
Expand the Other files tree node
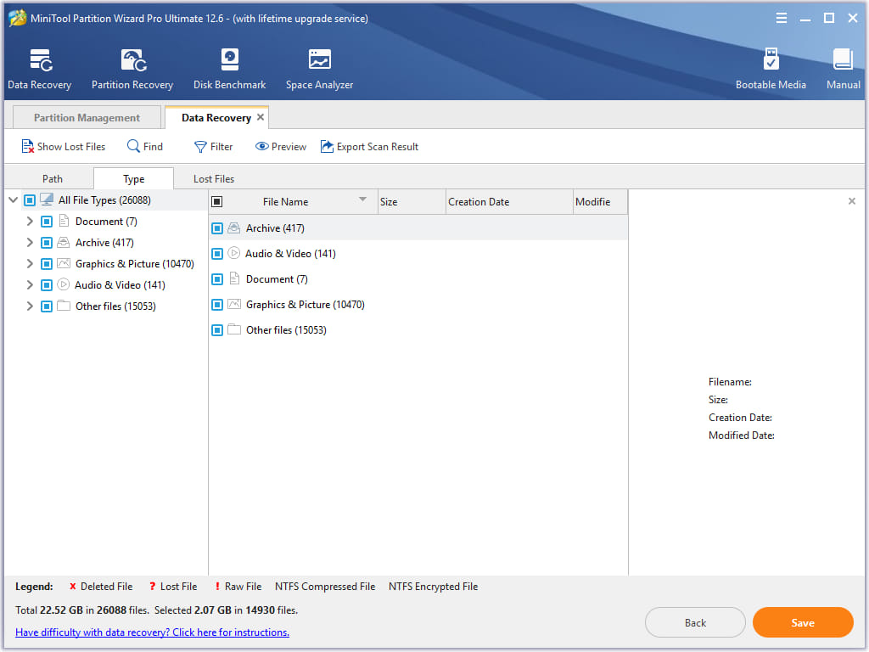30,306
